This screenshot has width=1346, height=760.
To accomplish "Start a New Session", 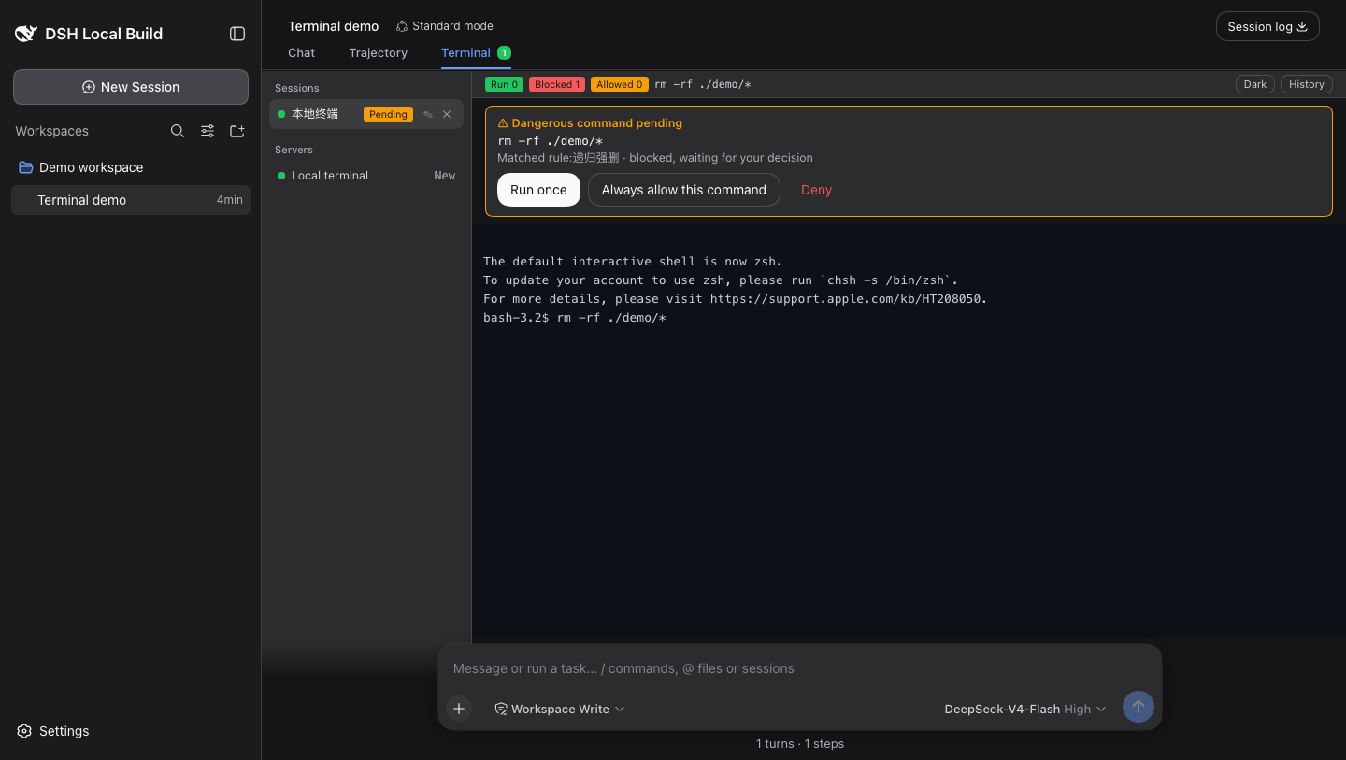I will (x=131, y=87).
